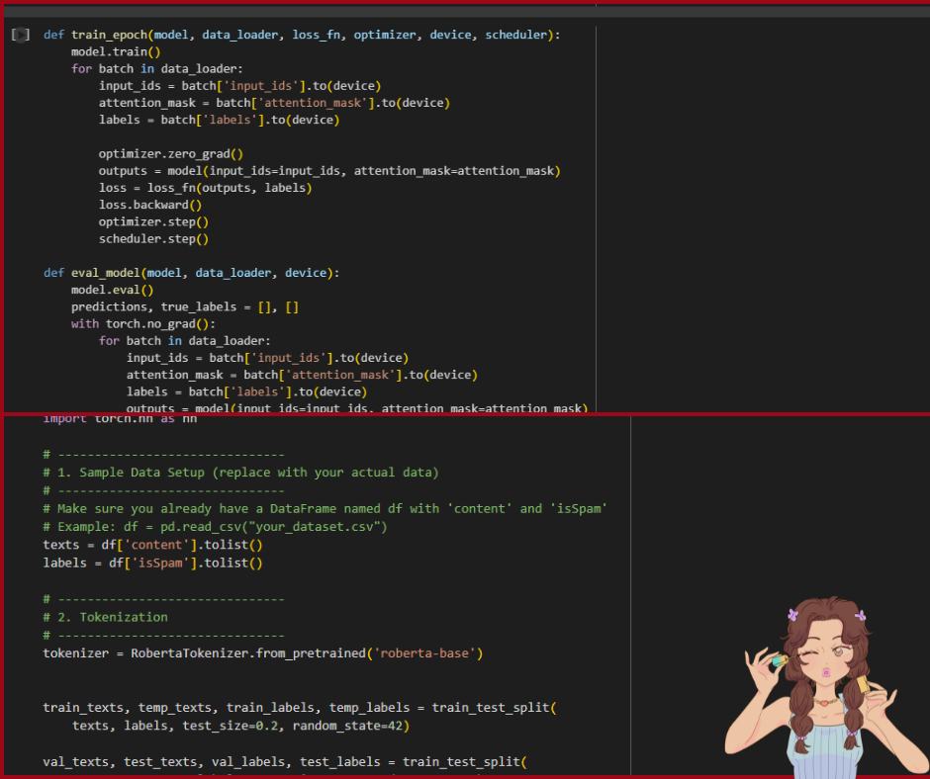
Task: Click 'with torch.no_grad():' line
Action: (x=142, y=324)
